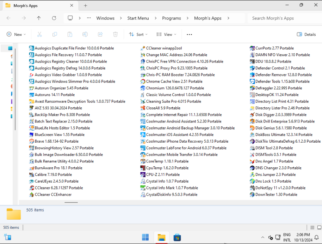The height and width of the screenshot is (244, 322).
Task: Click the File Explorer taskbar icon
Action: click(161, 237)
